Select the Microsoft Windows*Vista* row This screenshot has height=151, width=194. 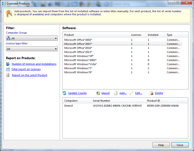(x=123, y=64)
